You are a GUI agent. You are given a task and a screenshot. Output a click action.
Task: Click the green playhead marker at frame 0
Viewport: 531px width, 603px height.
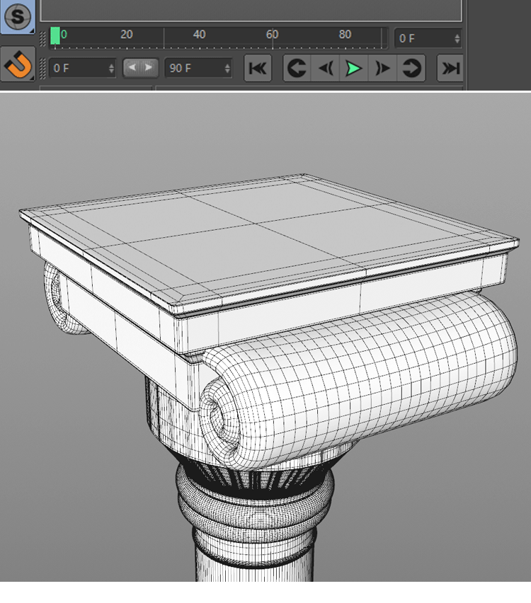[55, 36]
